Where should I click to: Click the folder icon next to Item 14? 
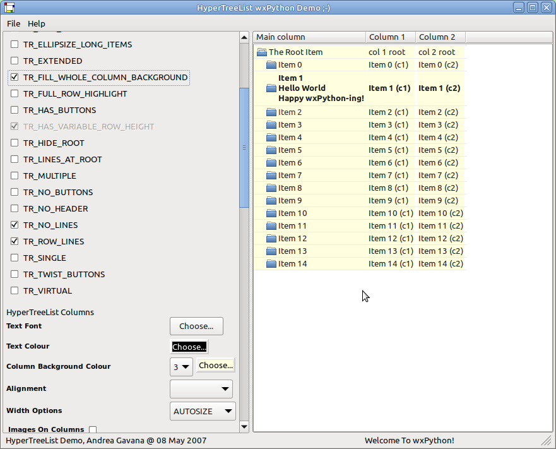271,264
